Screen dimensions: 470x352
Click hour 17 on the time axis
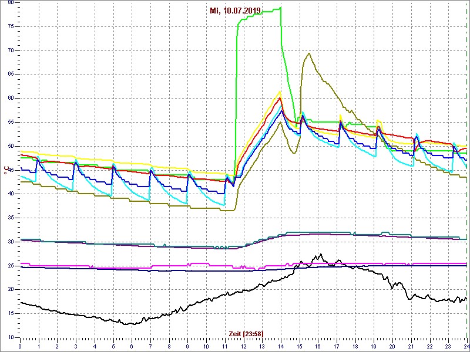pyautogui.click(x=336, y=347)
